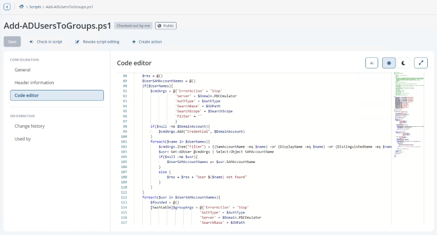This screenshot has height=235, width=437.
Task: Click the script title heading
Action: [x=57, y=26]
